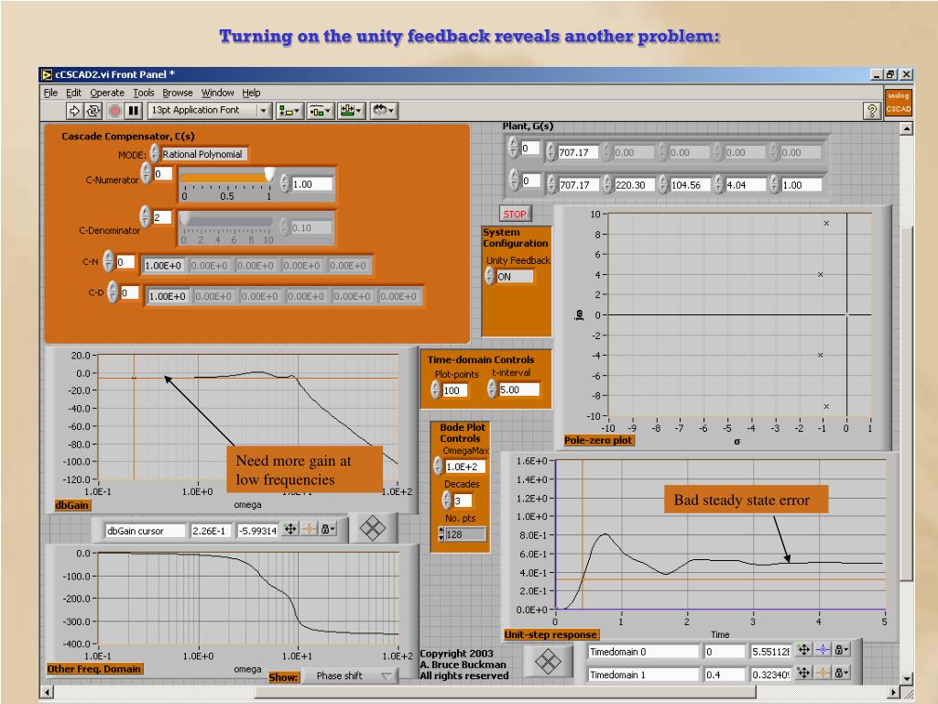938x704 pixels.
Task: Click Timedomain 0 lock icon
Action: pyautogui.click(x=842, y=650)
